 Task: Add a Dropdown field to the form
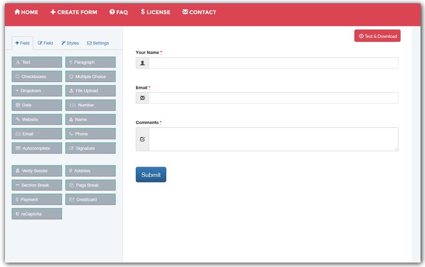tap(37, 91)
